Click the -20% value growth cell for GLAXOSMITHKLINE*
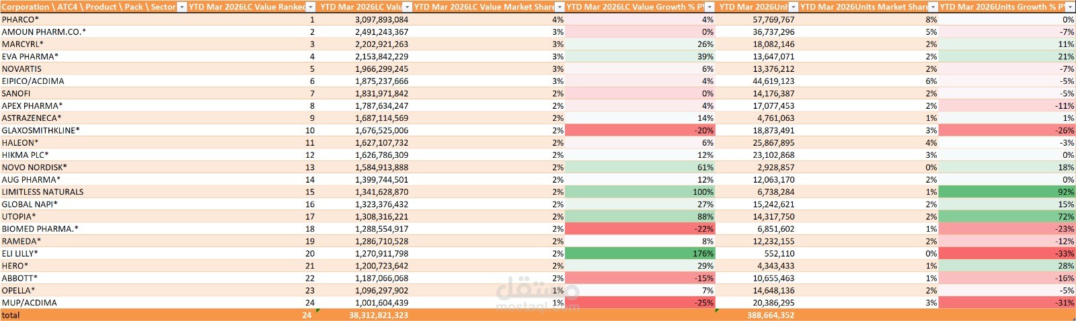This screenshot has height=321, width=1076. click(640, 130)
